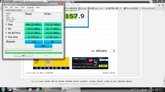Launch Internet Explorer from the taskbar

coord(38,90)
